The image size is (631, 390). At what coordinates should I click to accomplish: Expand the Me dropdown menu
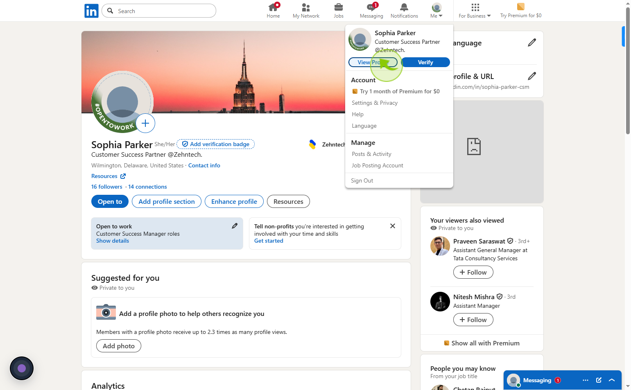436,11
